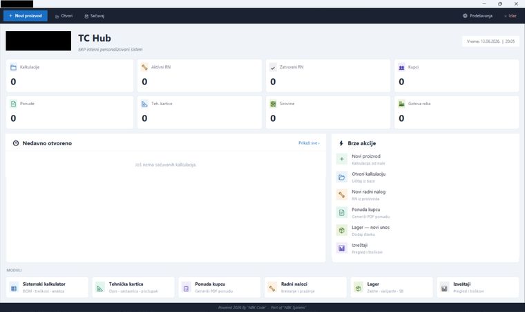This screenshot has height=312, width=525.
Task: Click the Kupci people icon
Action: pyautogui.click(x=401, y=67)
